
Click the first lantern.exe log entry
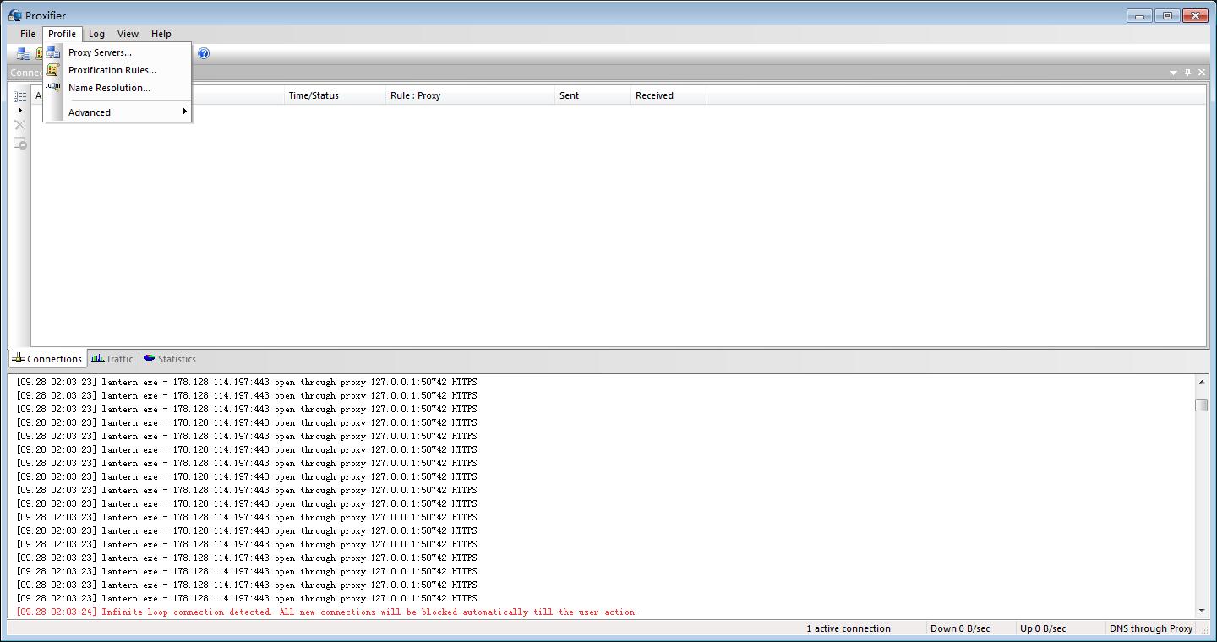[247, 382]
